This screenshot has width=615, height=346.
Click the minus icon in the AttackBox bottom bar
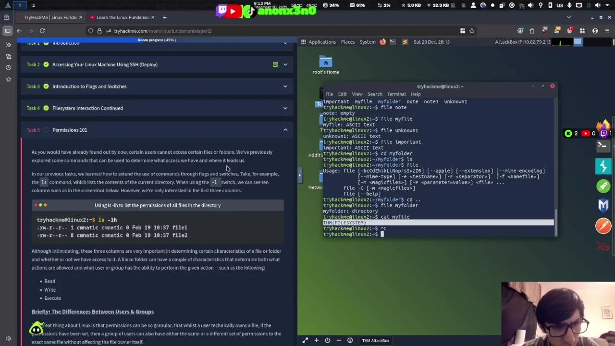point(339,341)
